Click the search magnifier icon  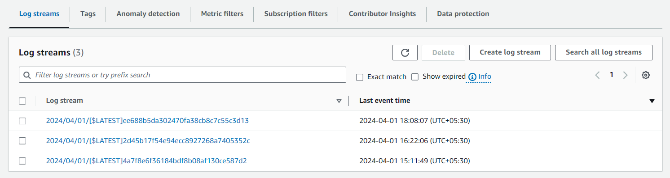pos(27,75)
